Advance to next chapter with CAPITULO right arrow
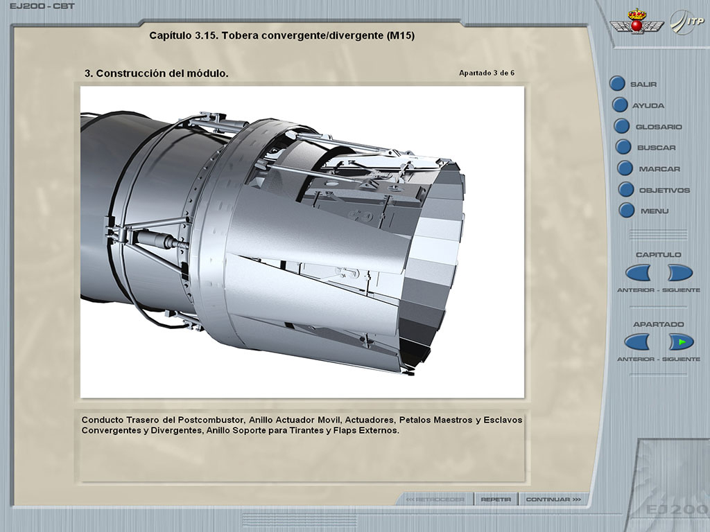 pyautogui.click(x=679, y=272)
